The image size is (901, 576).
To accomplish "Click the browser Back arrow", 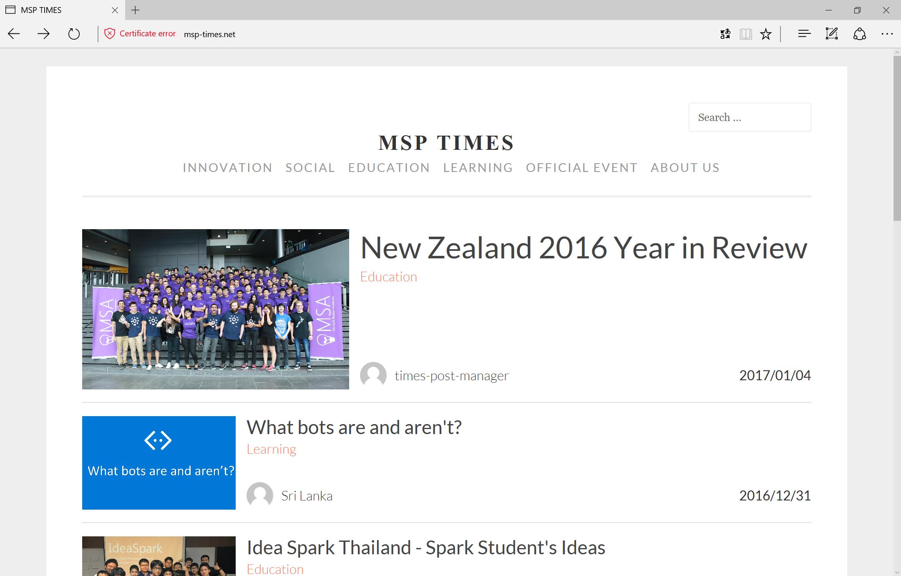I will [x=14, y=34].
